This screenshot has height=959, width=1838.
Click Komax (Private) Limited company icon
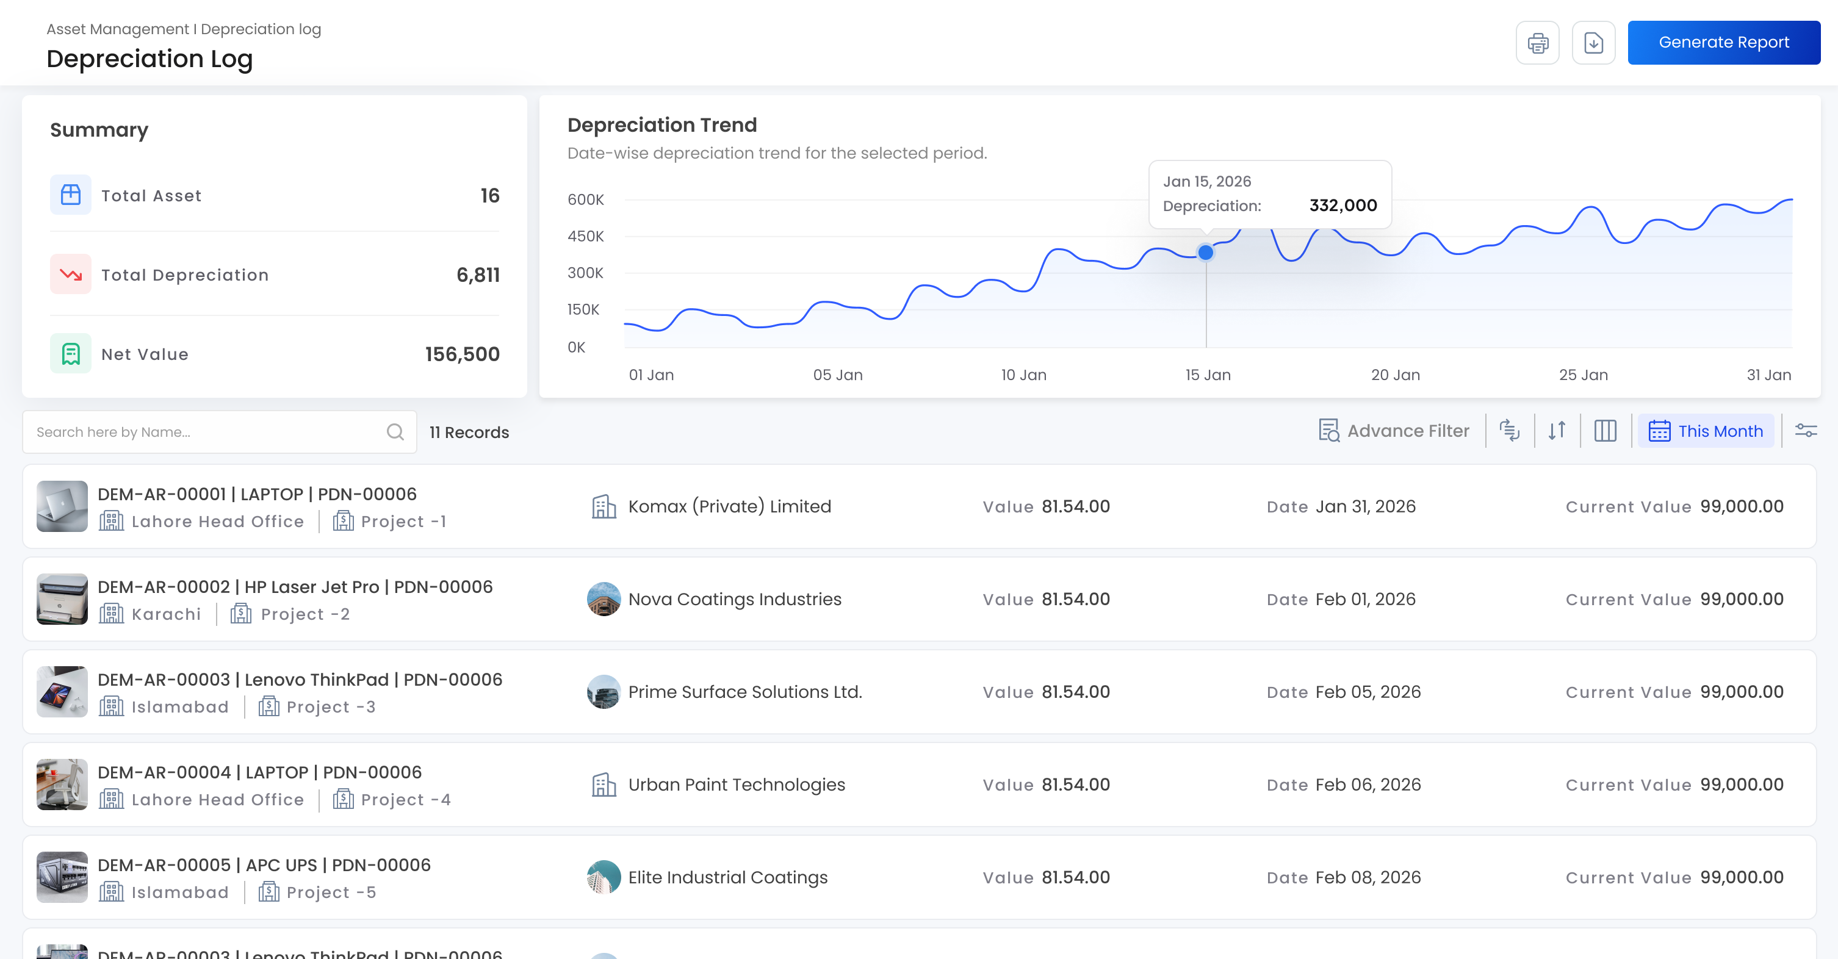point(604,506)
